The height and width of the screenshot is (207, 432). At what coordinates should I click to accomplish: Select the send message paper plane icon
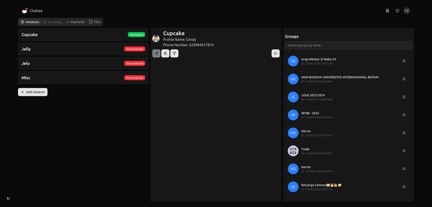click(156, 53)
